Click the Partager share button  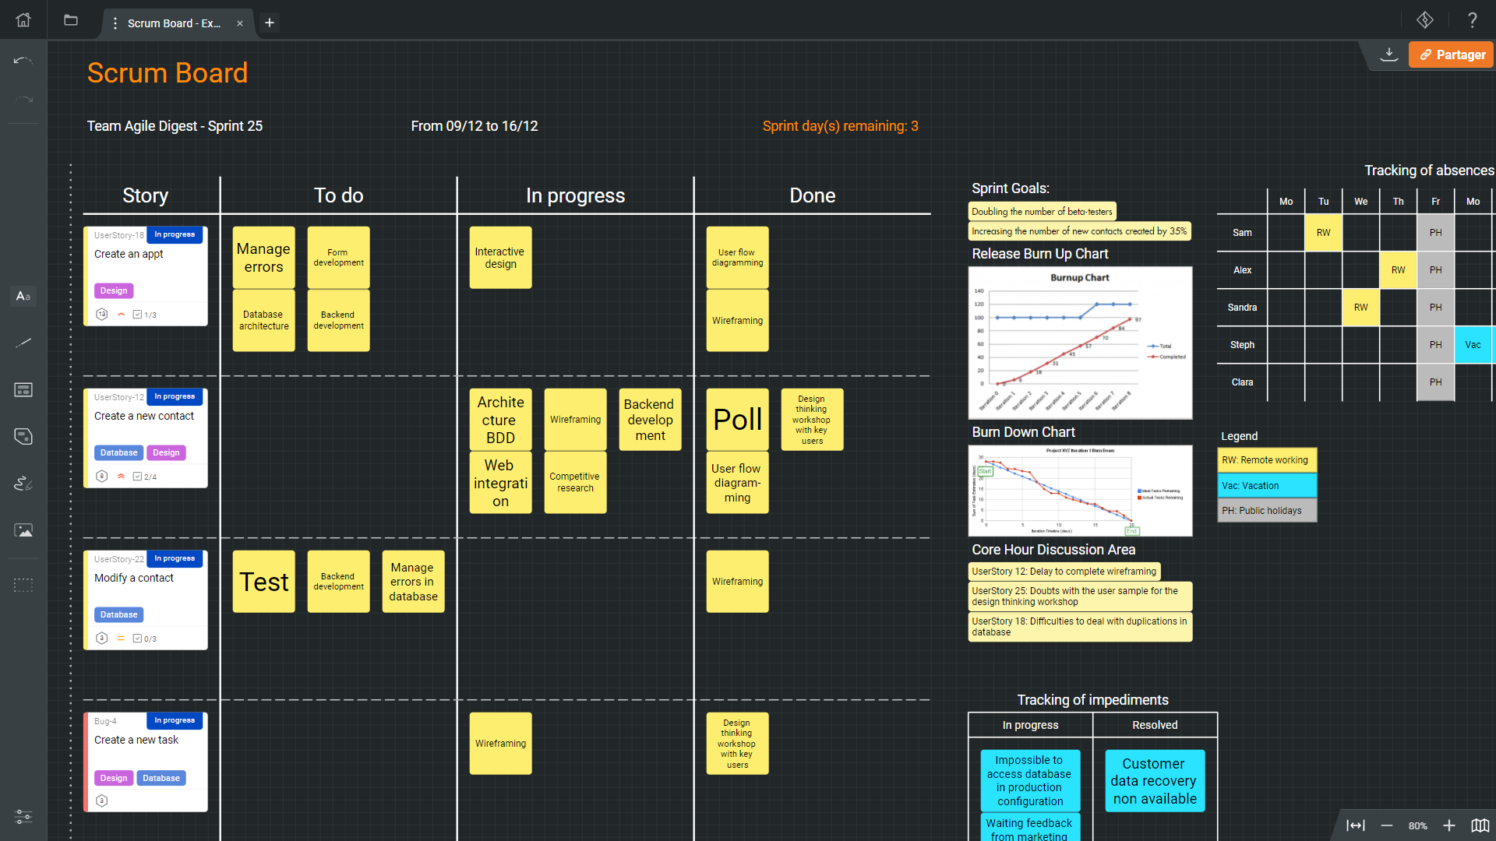point(1451,55)
